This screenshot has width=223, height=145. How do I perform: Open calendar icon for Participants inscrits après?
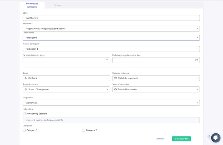tap(107, 60)
